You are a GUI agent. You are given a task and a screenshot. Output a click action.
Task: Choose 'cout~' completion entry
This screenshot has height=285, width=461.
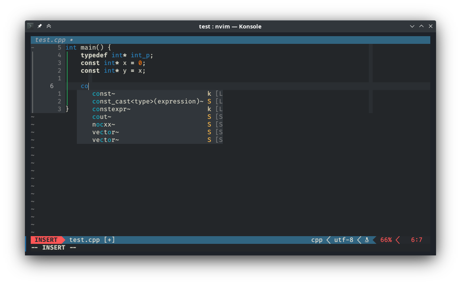tap(150, 117)
